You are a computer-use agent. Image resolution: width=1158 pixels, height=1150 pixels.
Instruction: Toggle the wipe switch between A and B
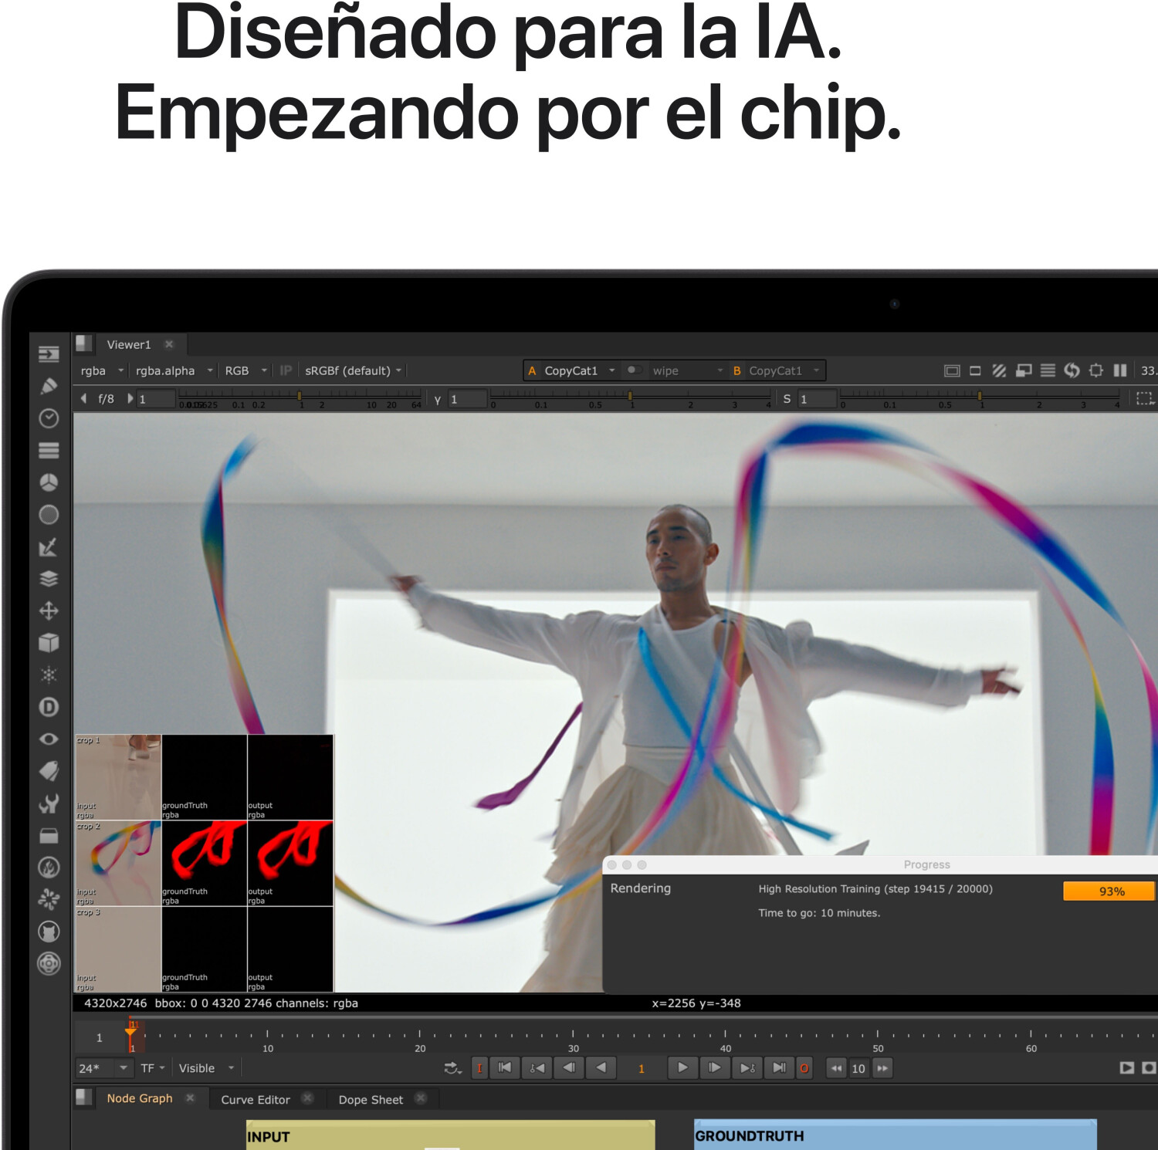pyautogui.click(x=634, y=370)
